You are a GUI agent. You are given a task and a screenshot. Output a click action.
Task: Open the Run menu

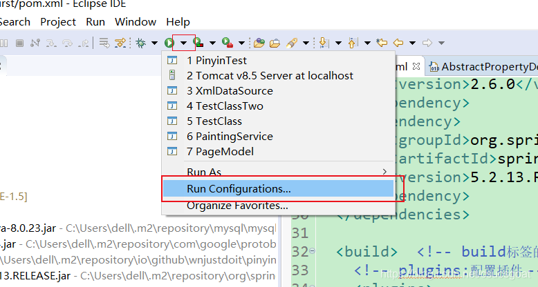(95, 22)
